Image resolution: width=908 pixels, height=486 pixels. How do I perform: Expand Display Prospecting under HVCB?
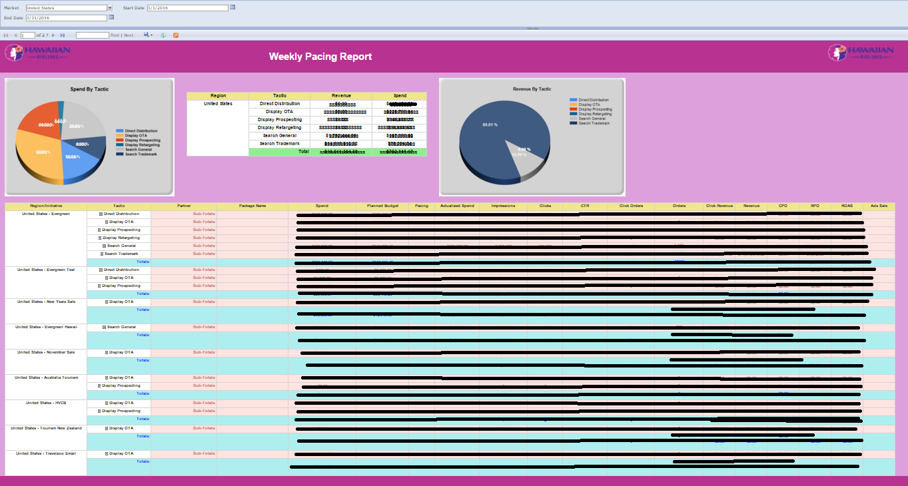[99, 411]
